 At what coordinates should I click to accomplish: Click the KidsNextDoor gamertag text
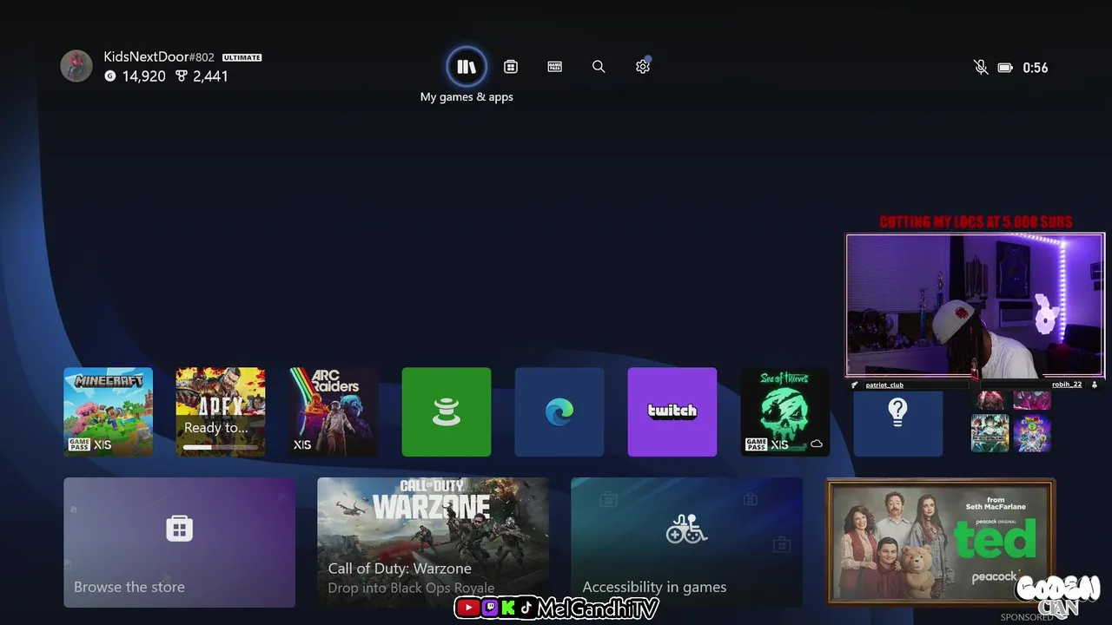pos(146,56)
